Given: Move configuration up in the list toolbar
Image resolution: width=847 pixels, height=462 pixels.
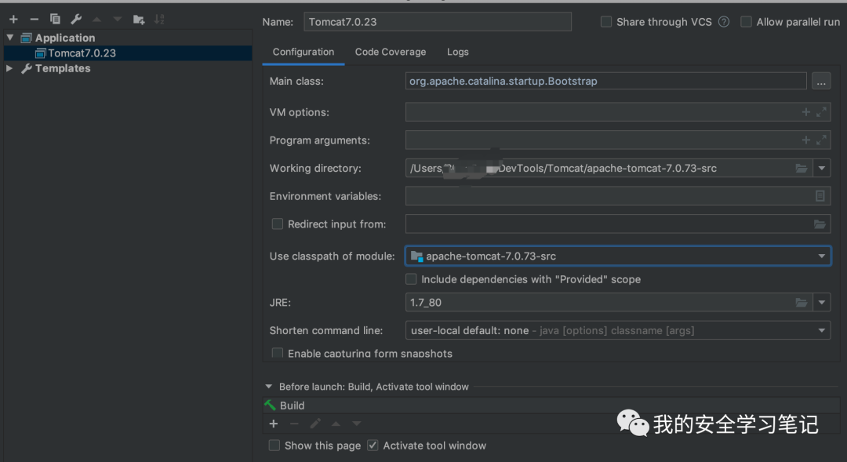Looking at the screenshot, I should [96, 20].
